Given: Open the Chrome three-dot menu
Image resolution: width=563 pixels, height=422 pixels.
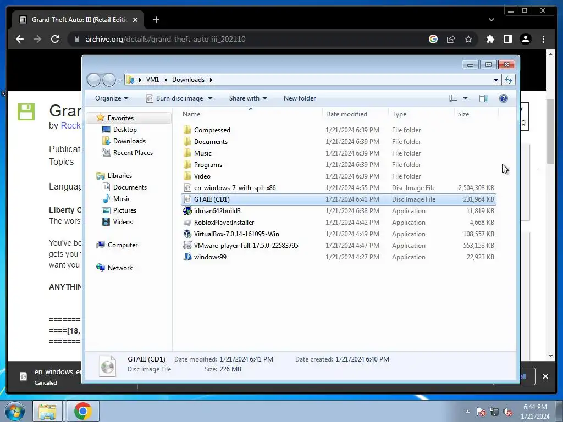Looking at the screenshot, I should tap(543, 39).
